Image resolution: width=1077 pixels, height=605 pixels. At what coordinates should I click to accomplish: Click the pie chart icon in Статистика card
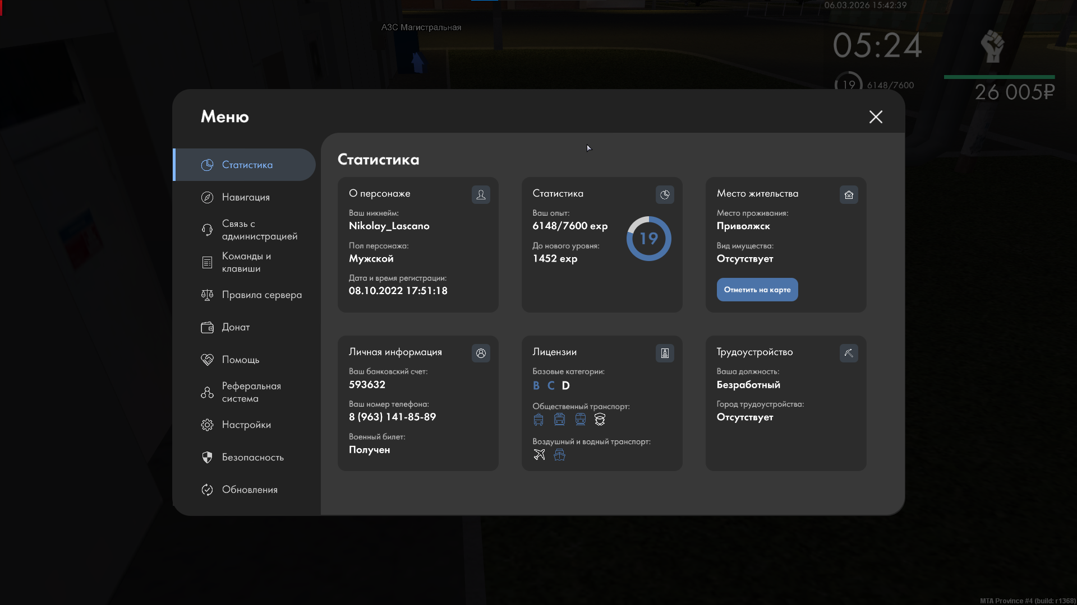[665, 194]
